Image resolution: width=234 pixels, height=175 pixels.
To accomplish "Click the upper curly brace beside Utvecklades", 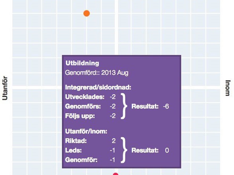I will pos(124,106).
